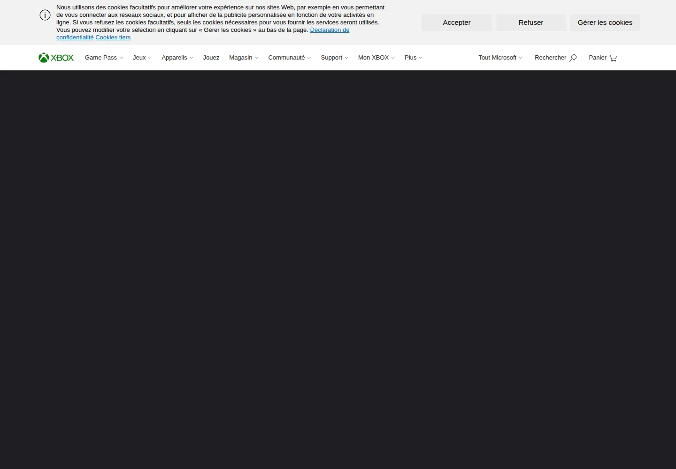
Task: Open the Communauté dropdown
Action: 290,58
